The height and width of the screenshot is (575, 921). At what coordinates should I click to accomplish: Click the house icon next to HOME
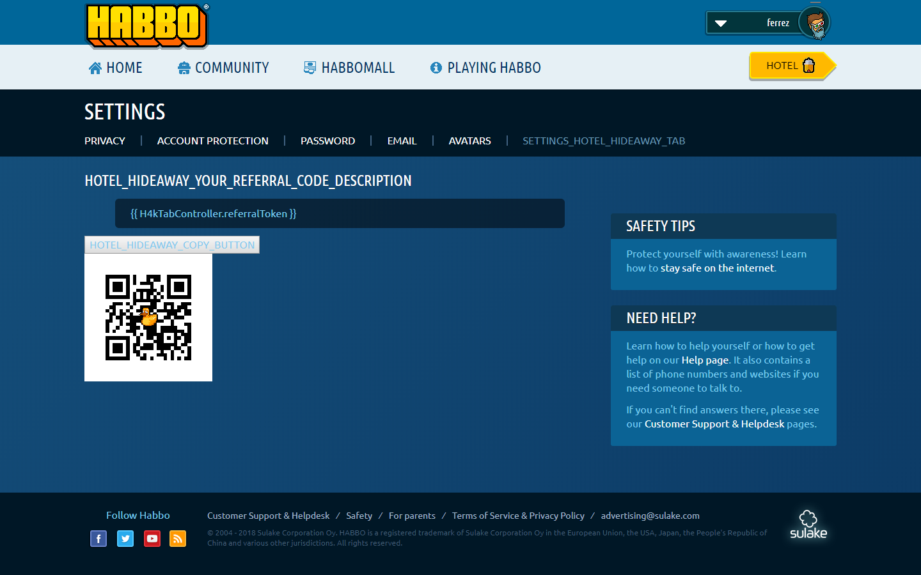point(94,67)
